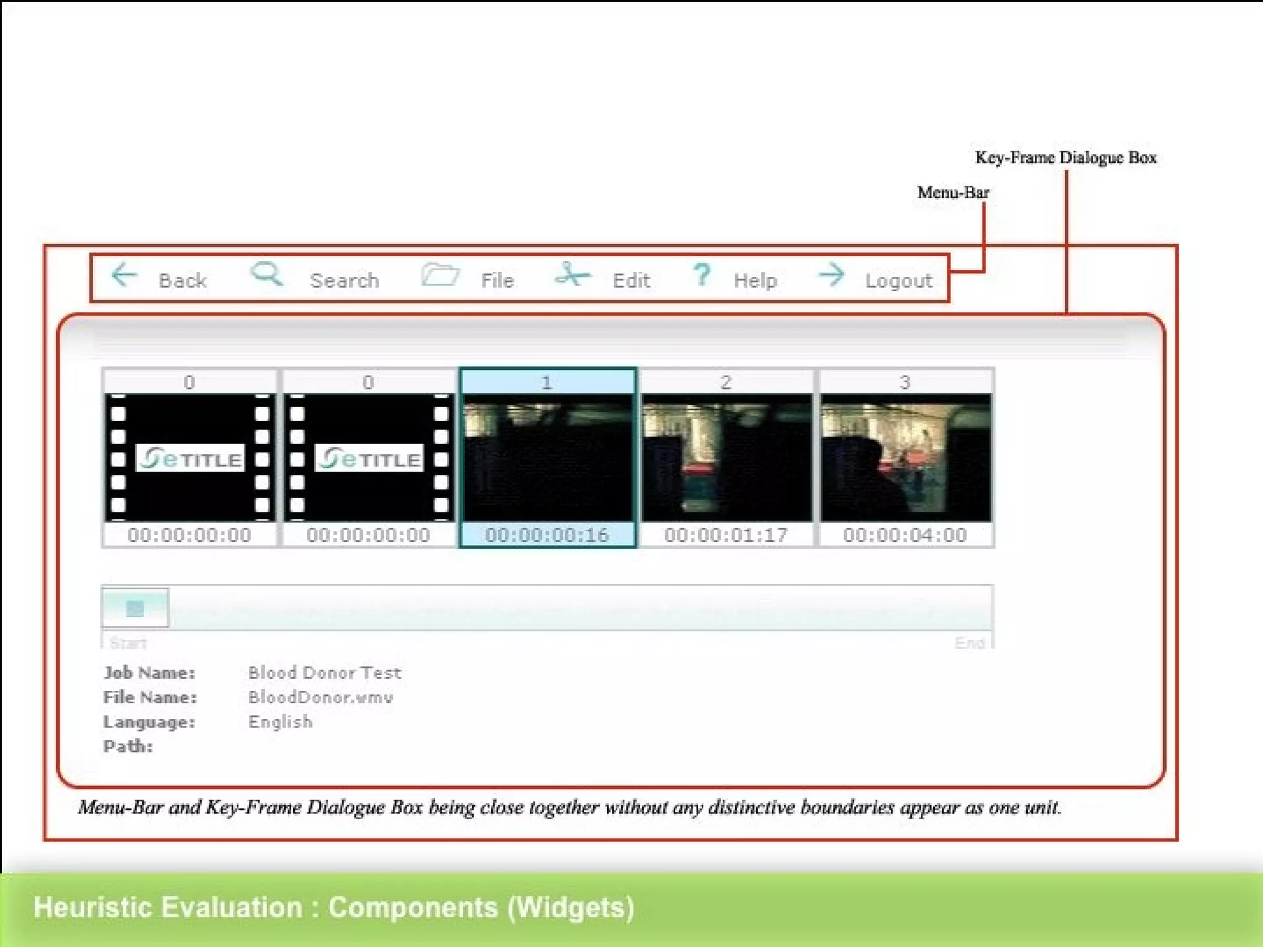
Task: Click the Help question mark icon
Action: (x=701, y=275)
